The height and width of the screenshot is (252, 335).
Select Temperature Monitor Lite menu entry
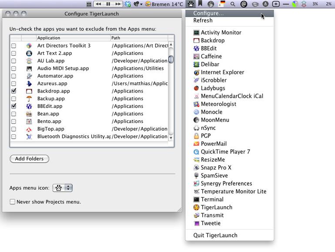pyautogui.click(x=229, y=191)
